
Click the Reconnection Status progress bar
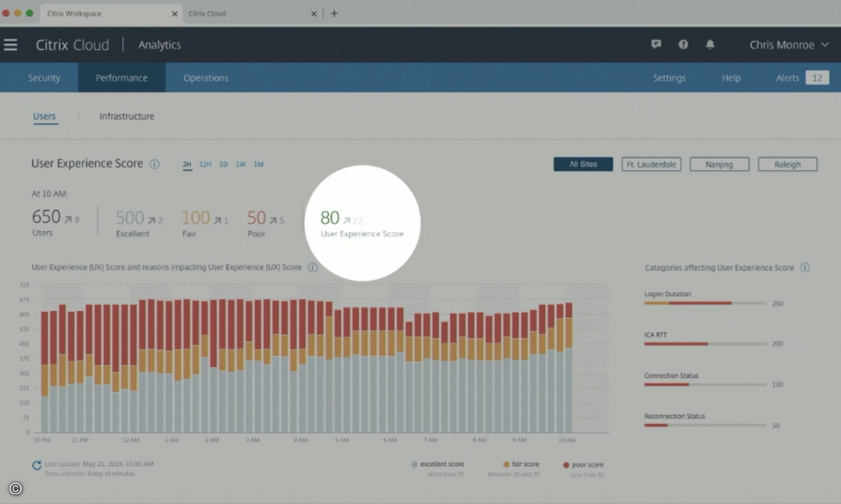704,425
